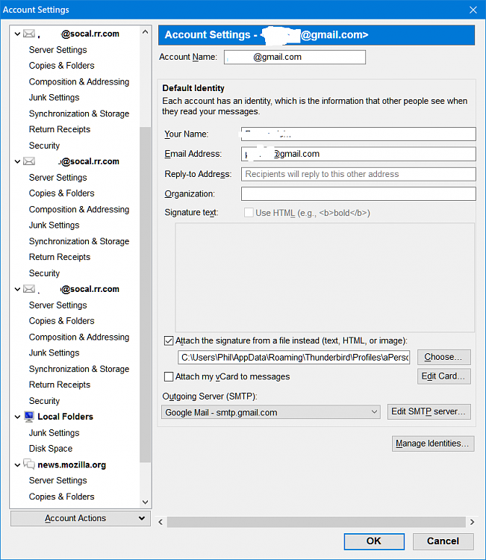Select the third socal.rr.com account

point(78,289)
